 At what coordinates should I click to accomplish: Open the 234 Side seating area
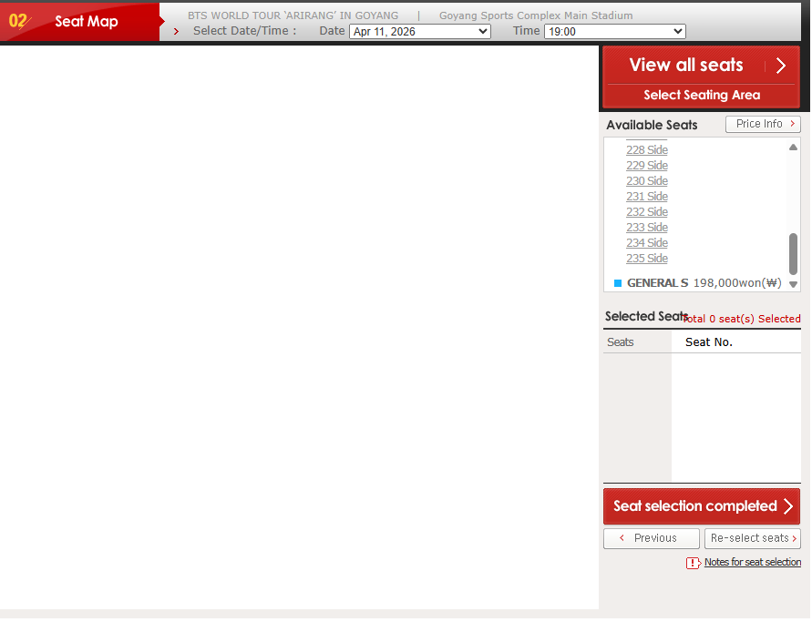pos(647,243)
